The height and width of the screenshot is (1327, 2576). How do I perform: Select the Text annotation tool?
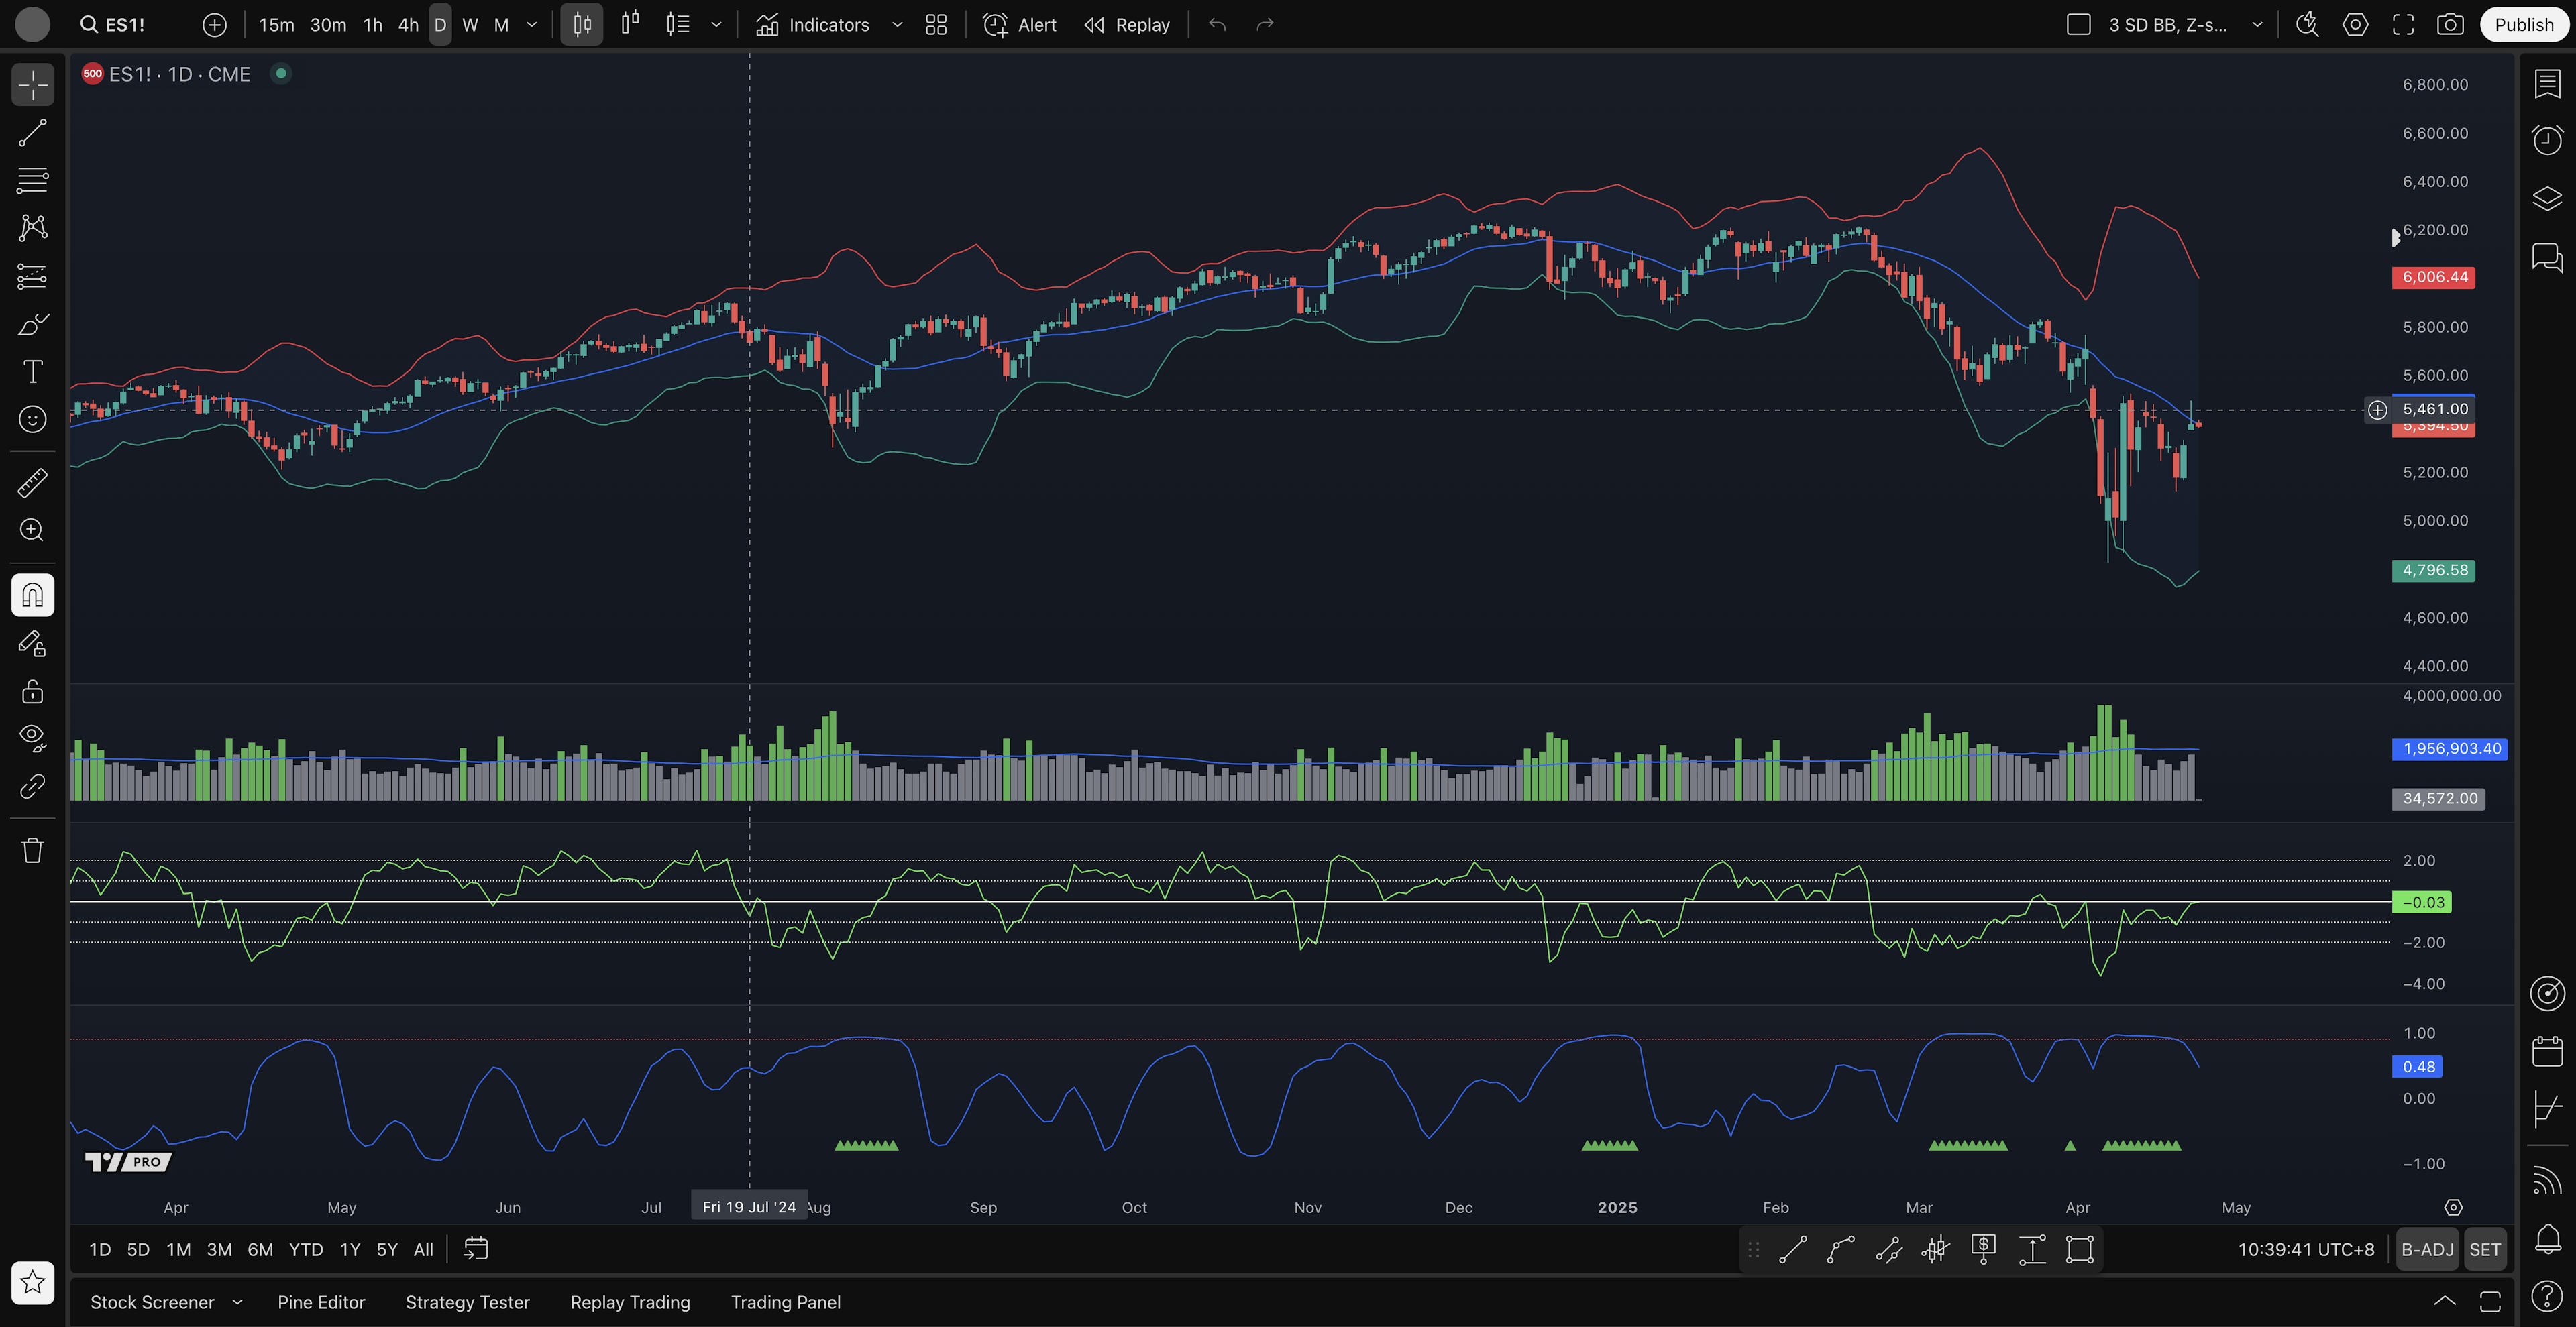click(32, 371)
